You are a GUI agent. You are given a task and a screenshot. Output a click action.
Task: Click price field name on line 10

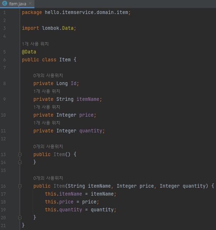pyautogui.click(x=86, y=115)
